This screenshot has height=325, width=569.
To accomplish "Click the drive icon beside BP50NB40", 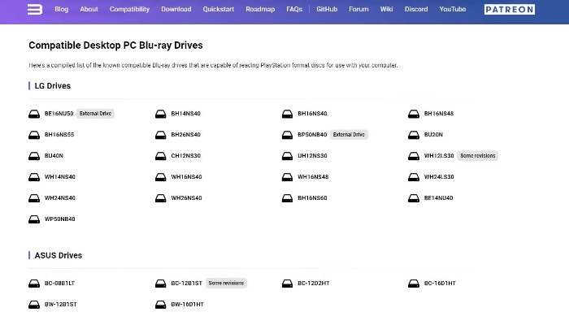I will [287, 135].
